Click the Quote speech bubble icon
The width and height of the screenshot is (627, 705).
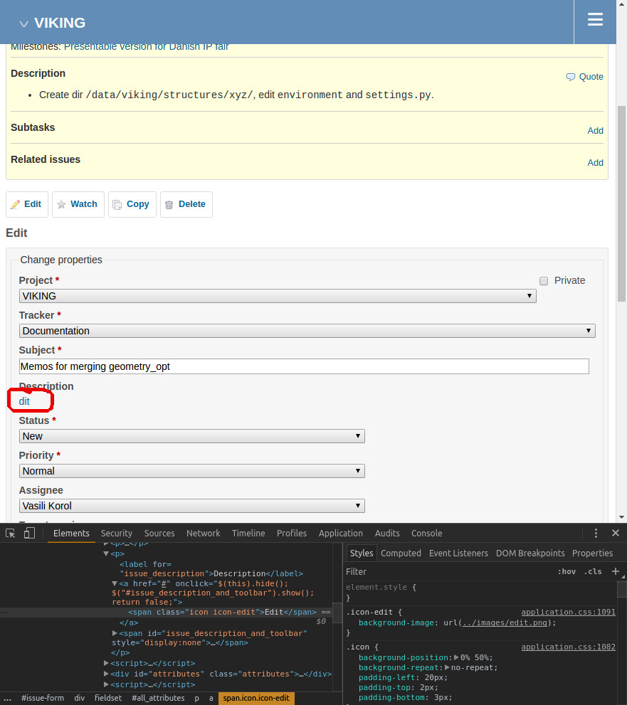(570, 77)
